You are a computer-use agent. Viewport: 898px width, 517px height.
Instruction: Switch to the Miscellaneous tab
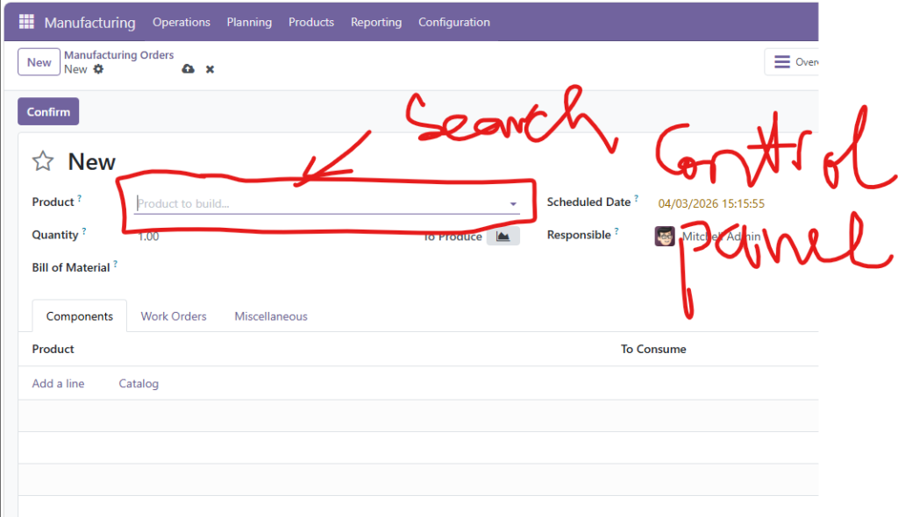[271, 316]
